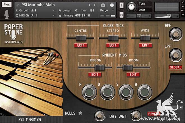Click the Paper Stone Instruments logo
Image resolution: width=185 pixels, height=123 pixels.
click(13, 34)
